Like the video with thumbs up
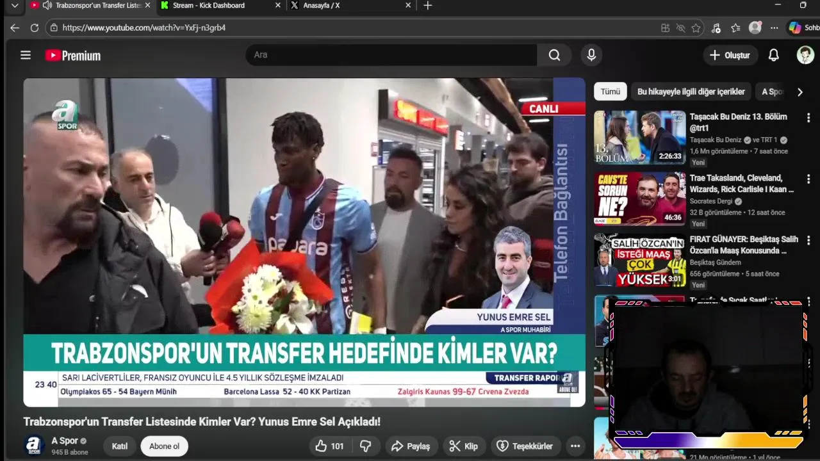 tap(329, 446)
